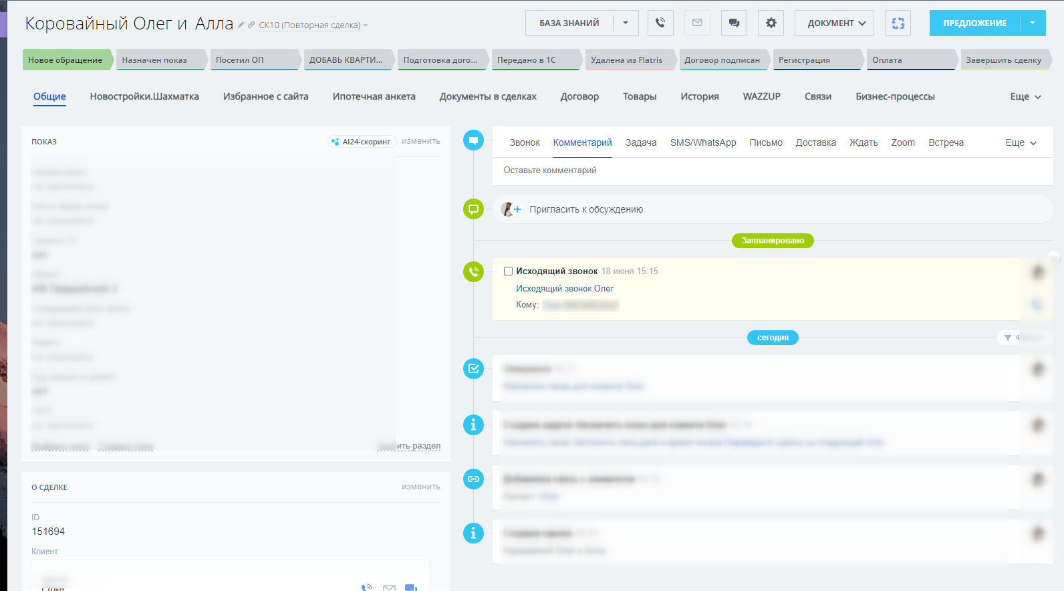
Task: Click the БАЗА ЗНАНИЙ button
Action: click(569, 23)
